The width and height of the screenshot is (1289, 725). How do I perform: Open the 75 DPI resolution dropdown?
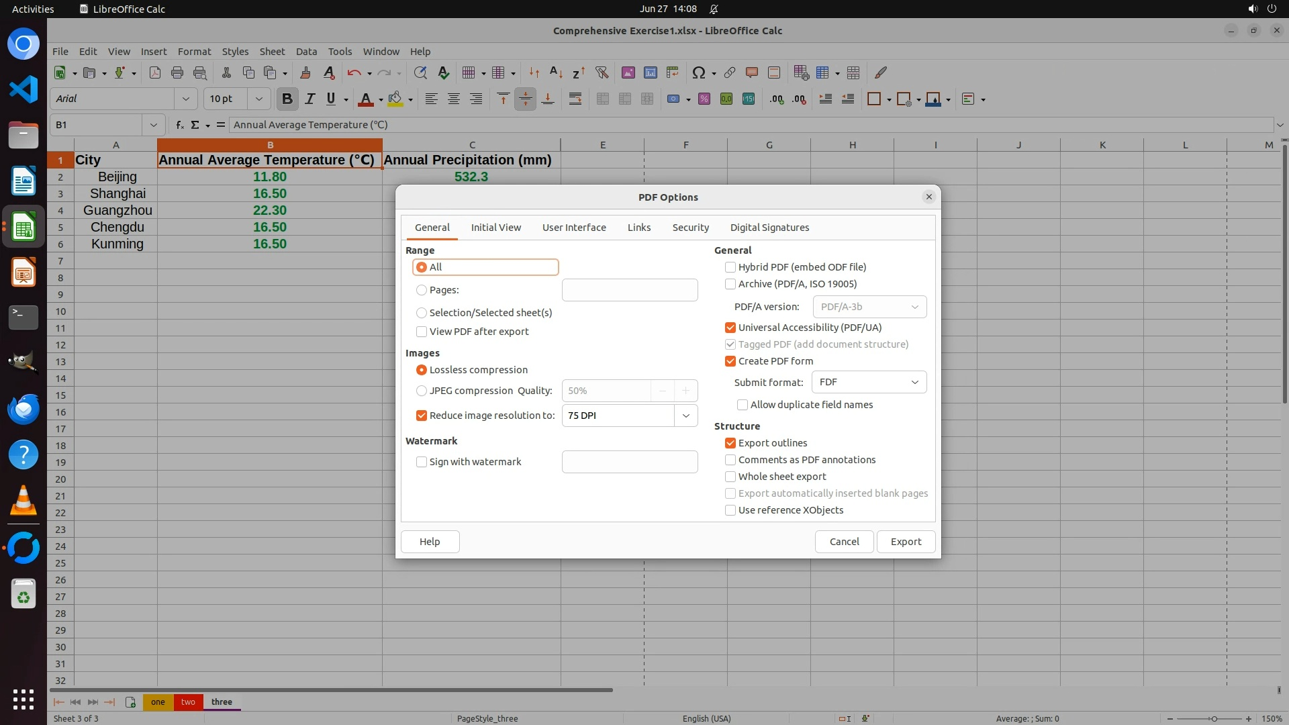coord(685,416)
